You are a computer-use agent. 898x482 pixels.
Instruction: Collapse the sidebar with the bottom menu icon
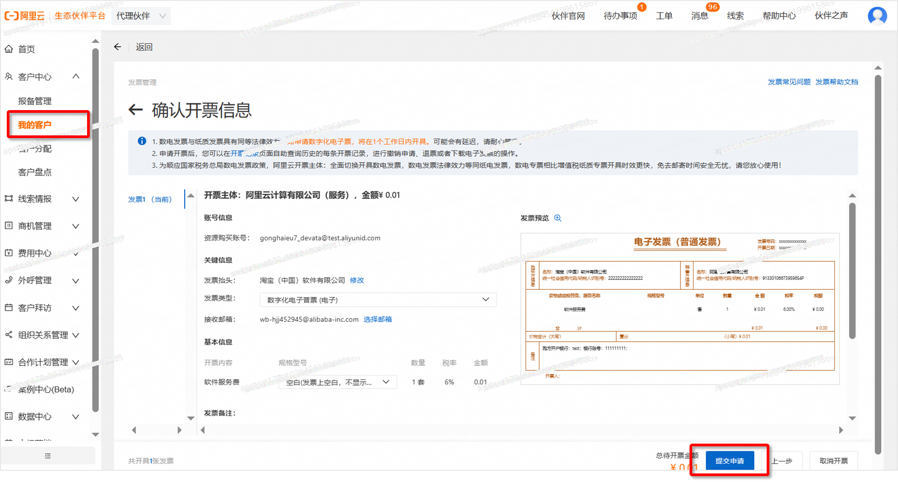point(48,456)
